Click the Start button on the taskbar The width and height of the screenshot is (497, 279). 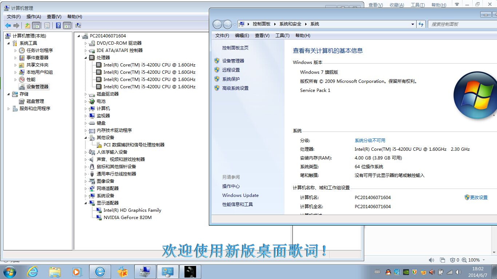point(9,271)
